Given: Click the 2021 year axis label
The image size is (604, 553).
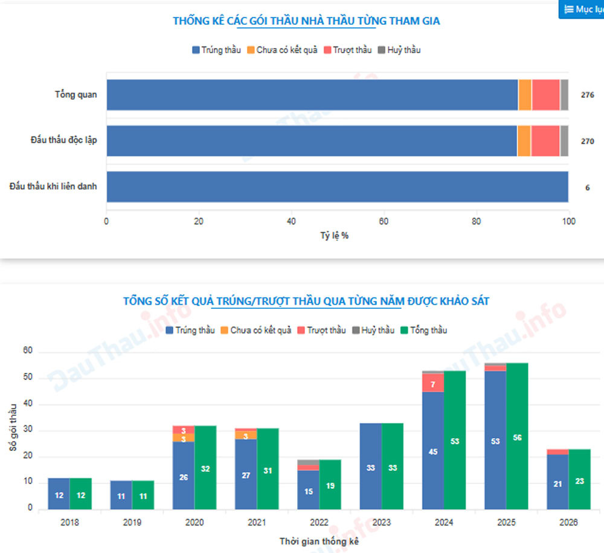Looking at the screenshot, I should [x=257, y=523].
